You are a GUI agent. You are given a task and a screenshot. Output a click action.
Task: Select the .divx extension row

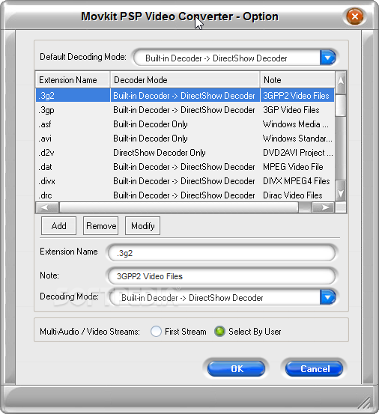(185, 181)
